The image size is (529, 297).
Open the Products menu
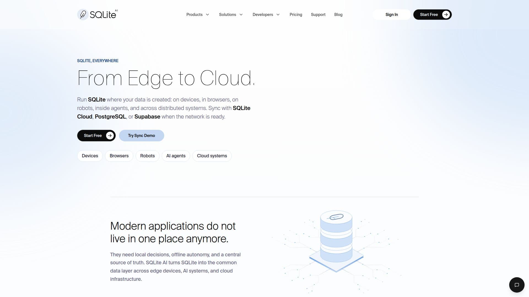[198, 15]
